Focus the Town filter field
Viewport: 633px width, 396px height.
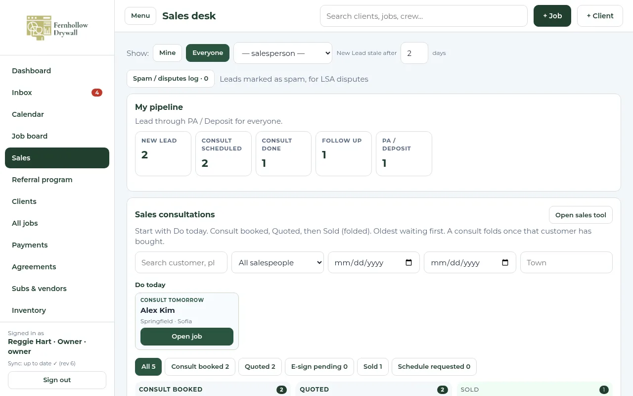click(566, 262)
